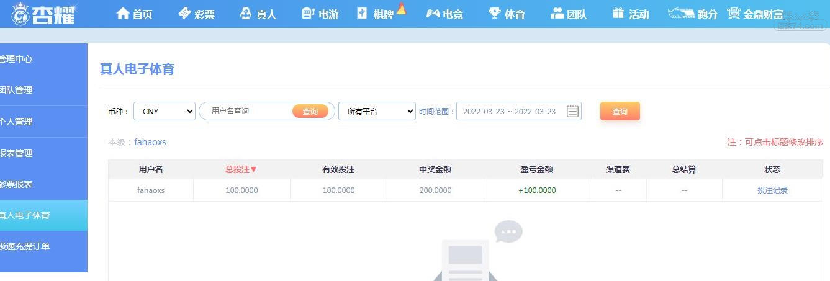Image resolution: width=830 pixels, height=281 pixels.
Task: Sort by 中奖金额 column header
Action: point(435,169)
